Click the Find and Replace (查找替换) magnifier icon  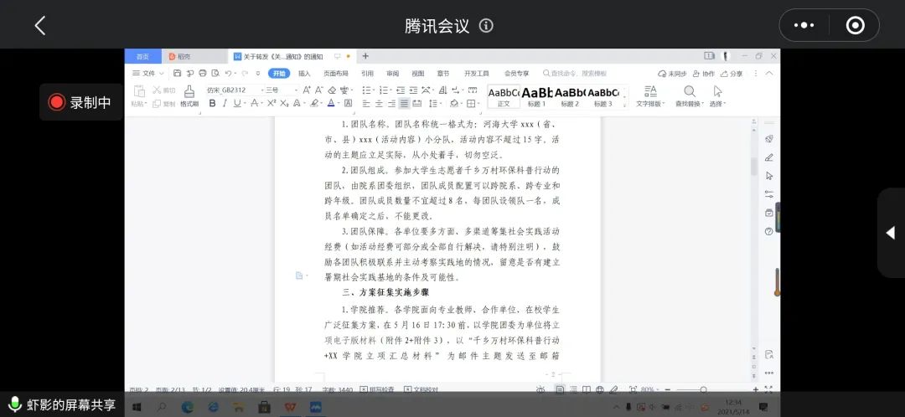(x=689, y=91)
